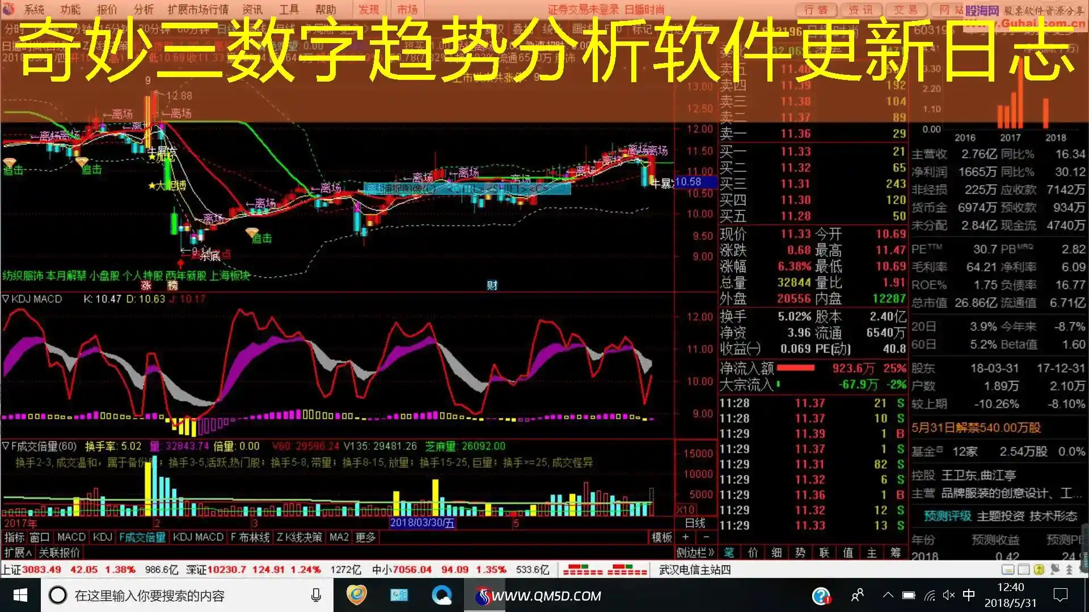Toggle the 指标 indicator mode button
Screen dimensions: 1089x612
pos(14,537)
